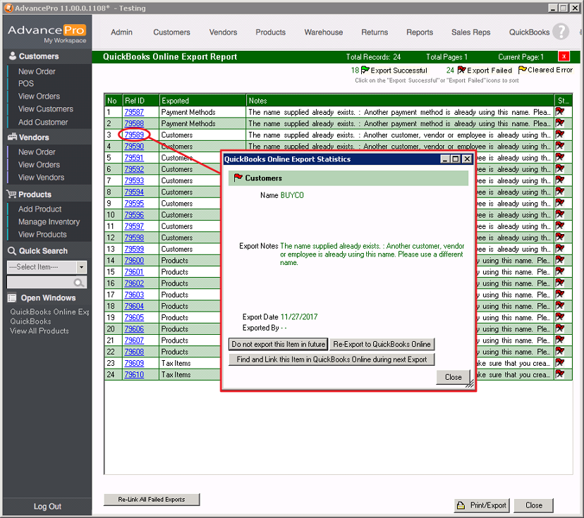Open the top-bar Products menu
Viewport: 584px width, 518px height.
[x=270, y=32]
